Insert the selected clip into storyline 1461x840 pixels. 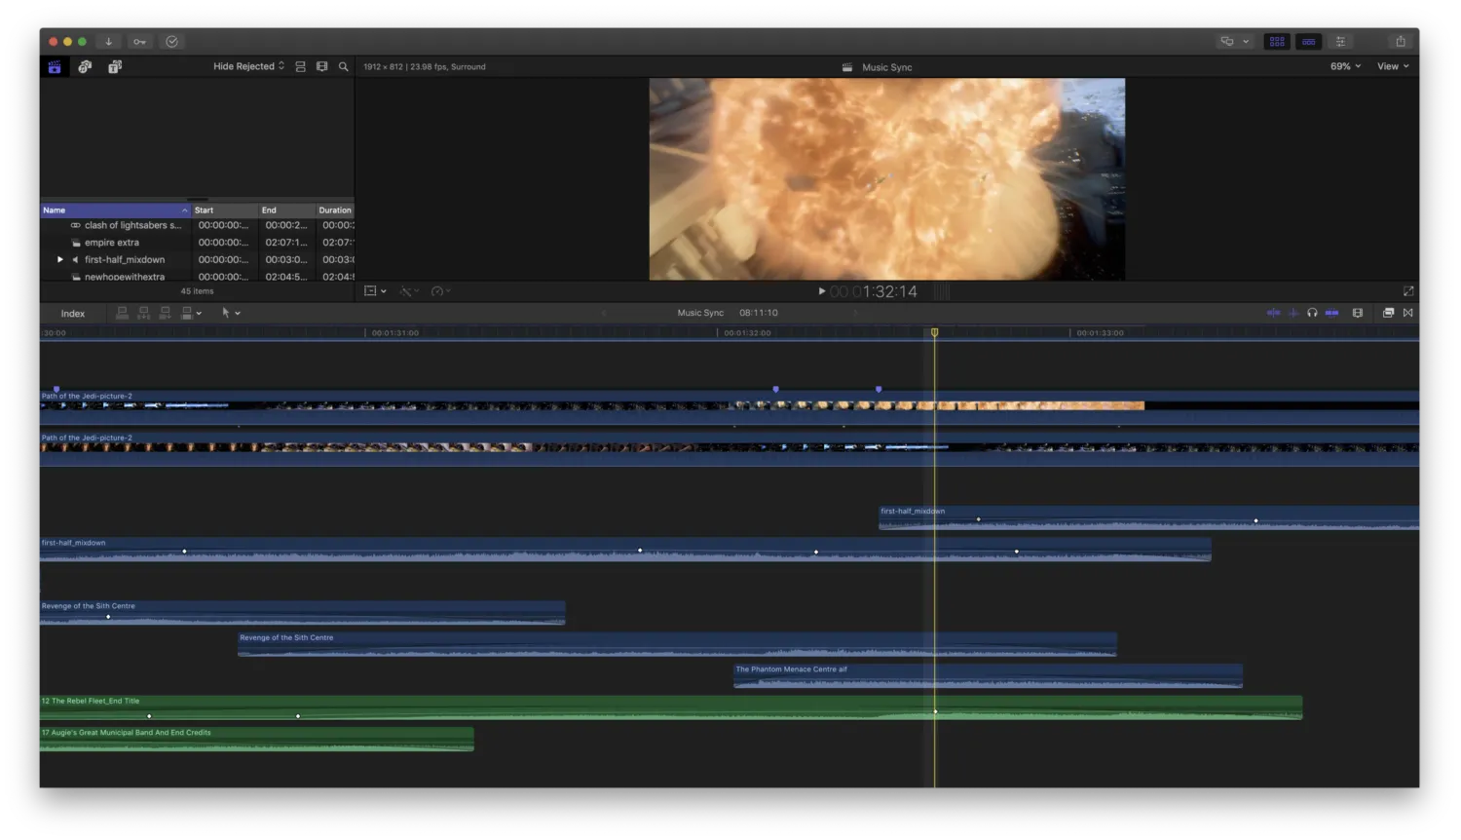click(x=143, y=313)
